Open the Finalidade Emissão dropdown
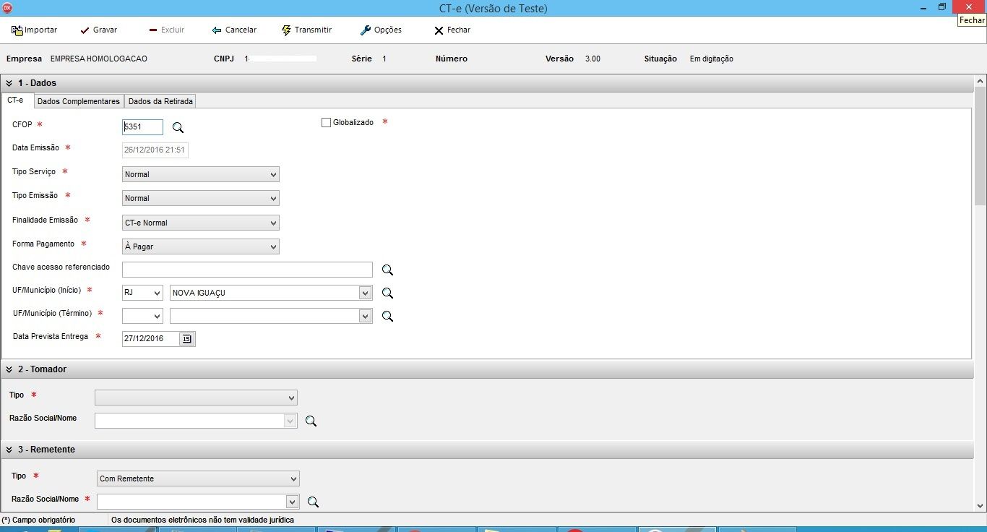The width and height of the screenshot is (987, 532). 201,223
